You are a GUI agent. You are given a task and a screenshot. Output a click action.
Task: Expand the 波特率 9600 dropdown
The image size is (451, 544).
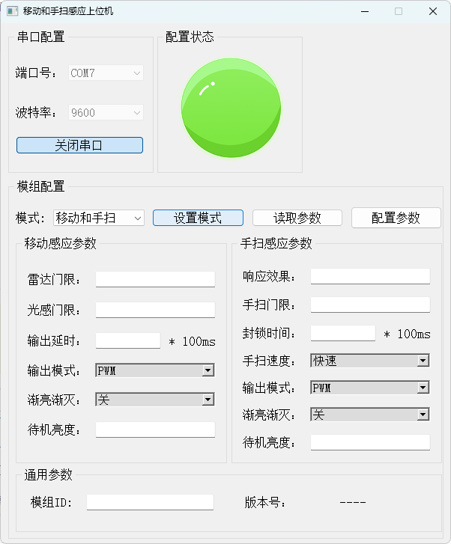[106, 112]
